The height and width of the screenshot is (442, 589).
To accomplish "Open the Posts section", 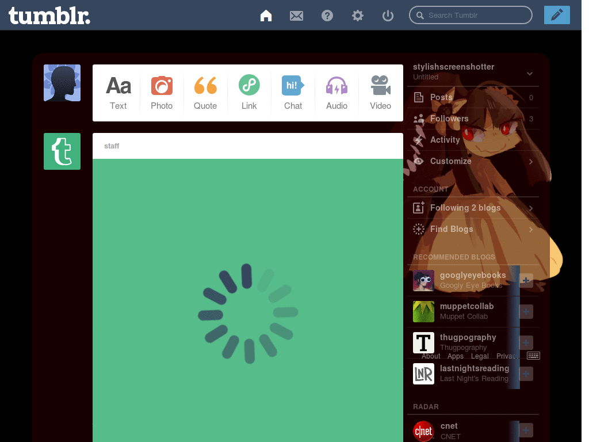I will click(473, 97).
